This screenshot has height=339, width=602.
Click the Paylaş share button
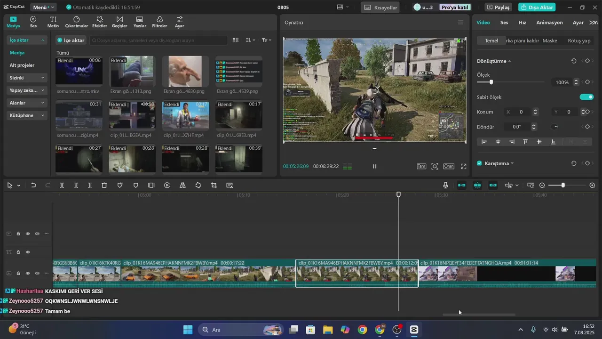[x=498, y=8]
